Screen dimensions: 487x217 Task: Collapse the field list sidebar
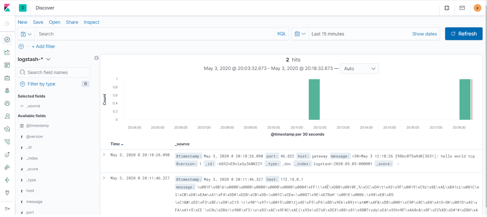96,58
